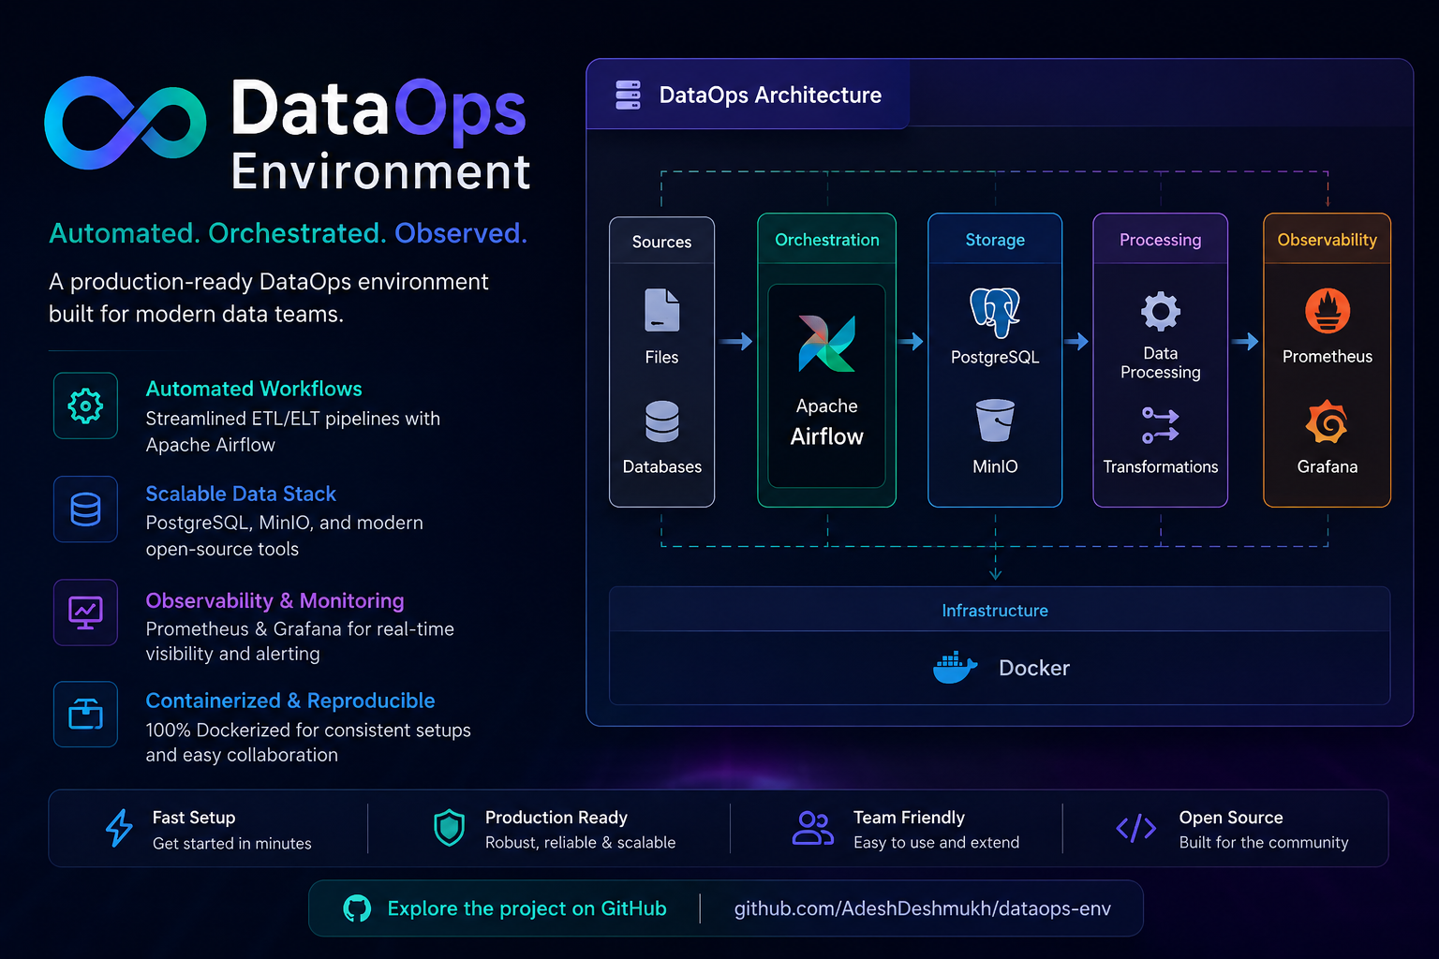Click the Observability & Monitoring heading

(274, 600)
